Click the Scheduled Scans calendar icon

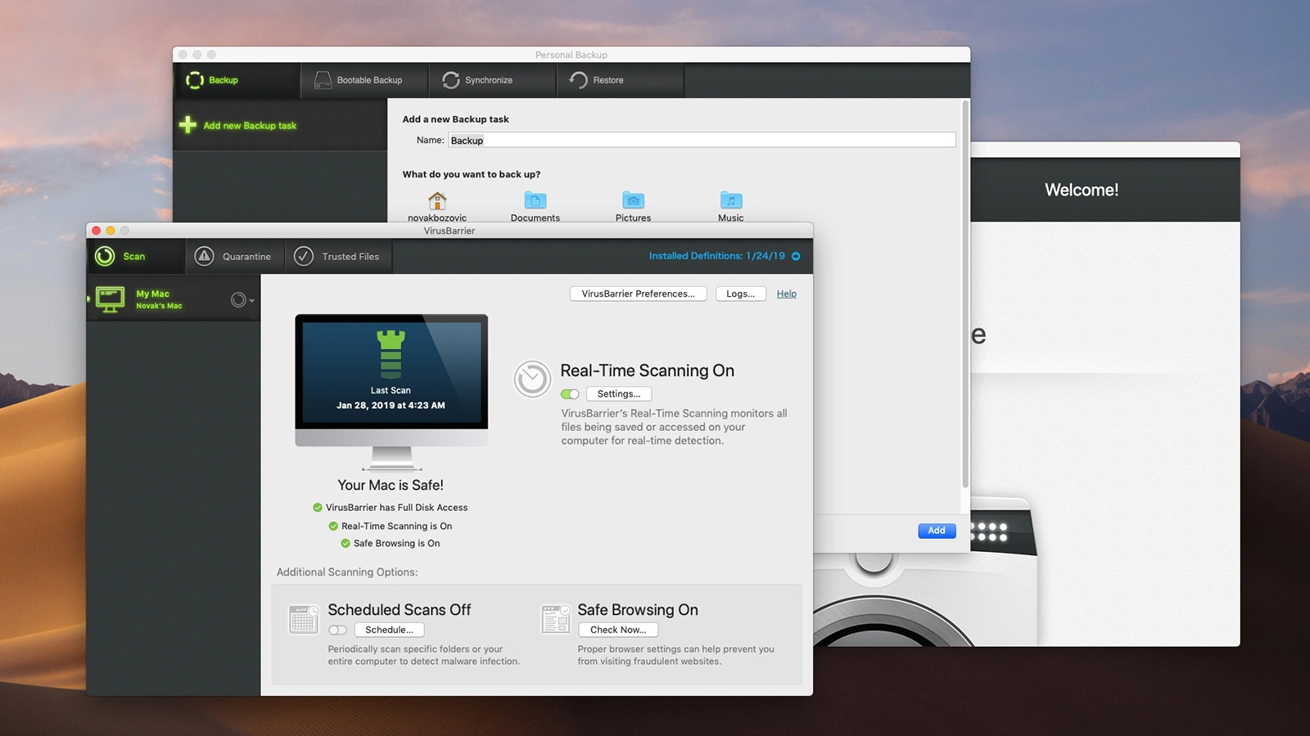304,619
